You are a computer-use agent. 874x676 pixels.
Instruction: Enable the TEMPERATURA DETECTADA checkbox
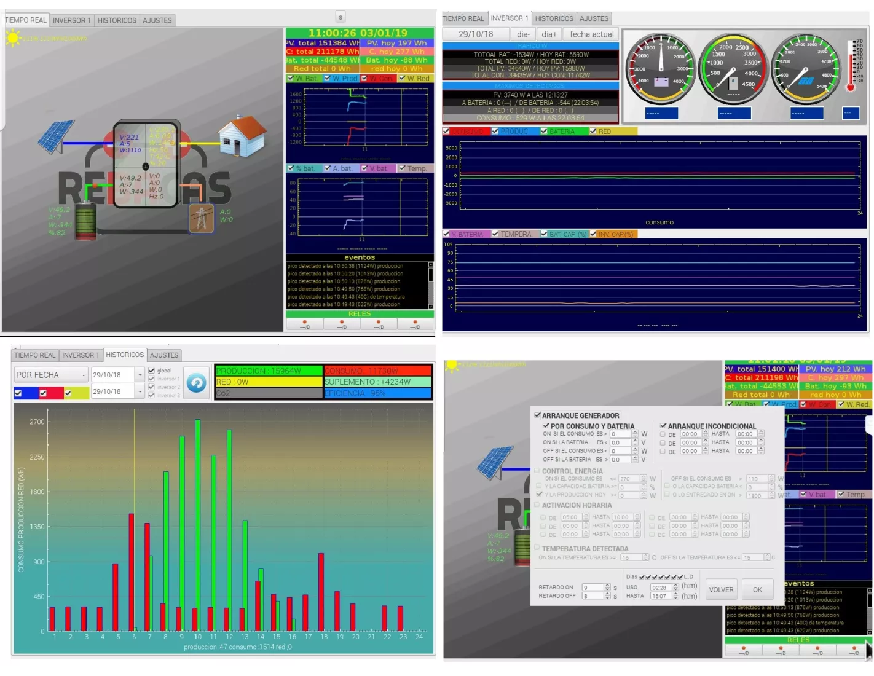point(537,548)
